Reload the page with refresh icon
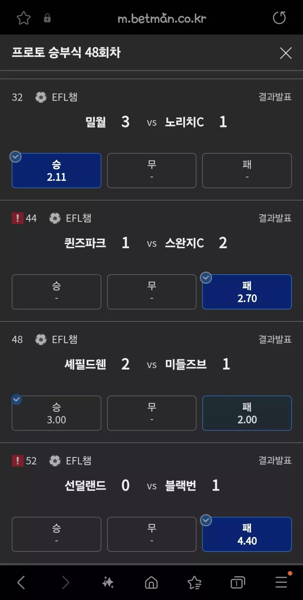 point(279,18)
